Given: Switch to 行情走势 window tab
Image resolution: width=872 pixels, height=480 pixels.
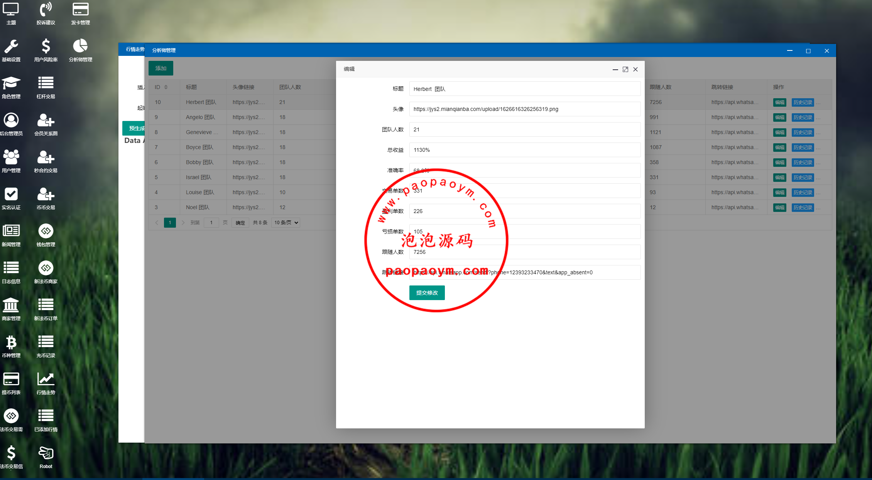Looking at the screenshot, I should pos(135,50).
